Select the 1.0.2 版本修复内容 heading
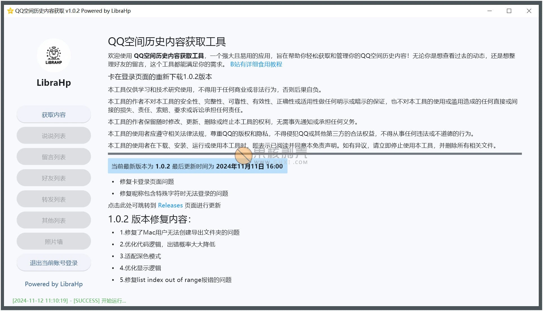The image size is (543, 311). tap(149, 219)
